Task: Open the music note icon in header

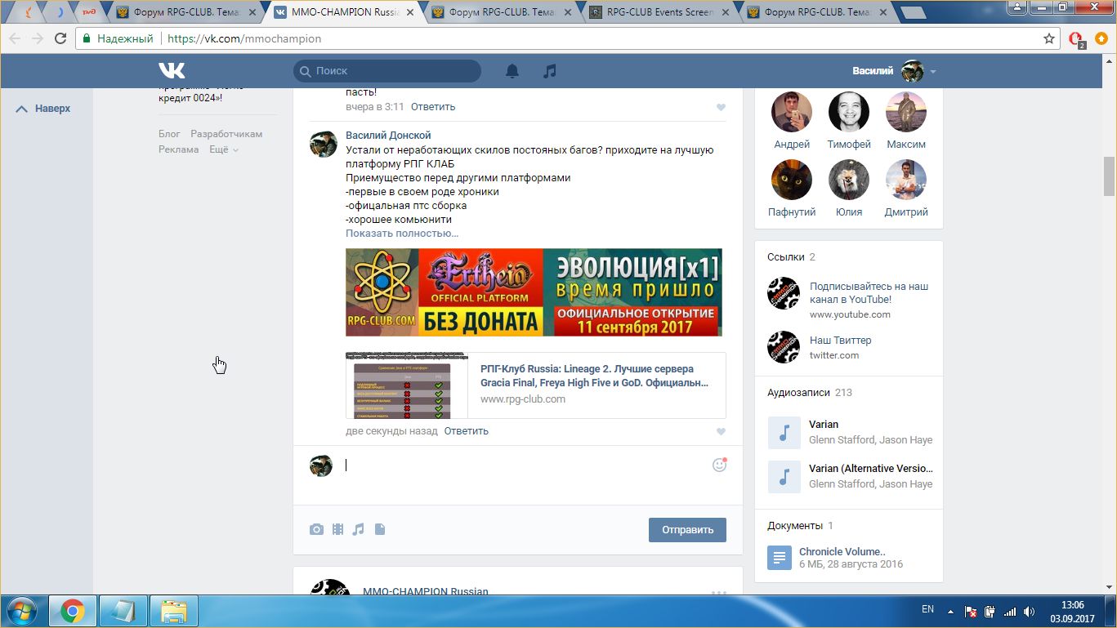Action: pos(550,71)
